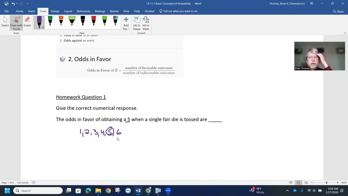Click Ink to Shape
This screenshot has width=348, height=196.
tap(137, 23)
